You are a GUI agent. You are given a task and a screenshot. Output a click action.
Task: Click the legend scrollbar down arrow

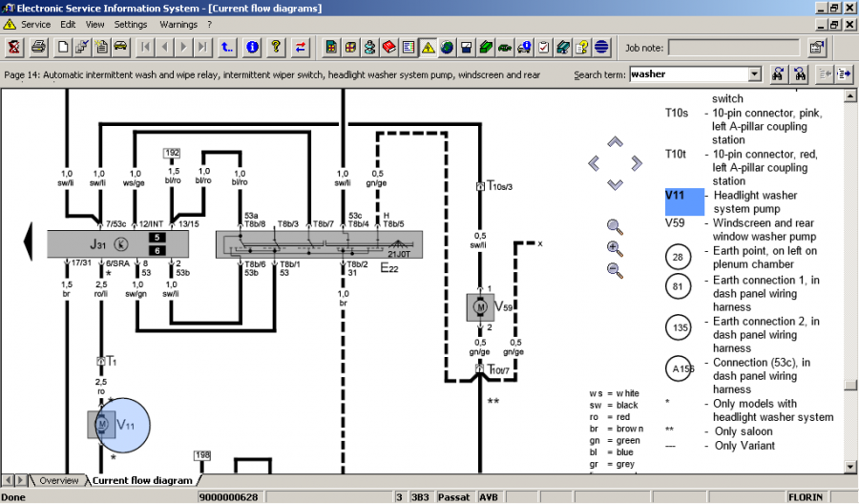[x=850, y=465]
